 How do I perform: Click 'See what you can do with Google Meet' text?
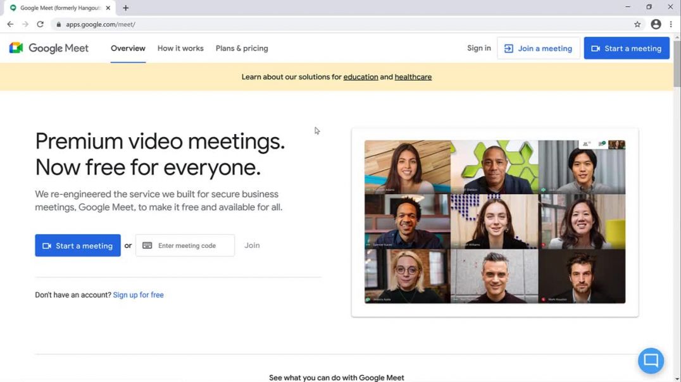coord(337,378)
